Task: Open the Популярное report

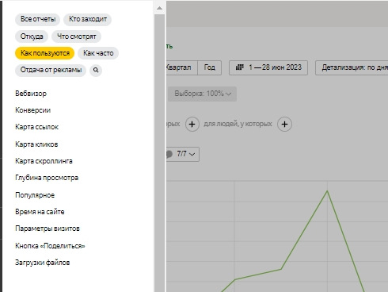Action: pos(35,195)
